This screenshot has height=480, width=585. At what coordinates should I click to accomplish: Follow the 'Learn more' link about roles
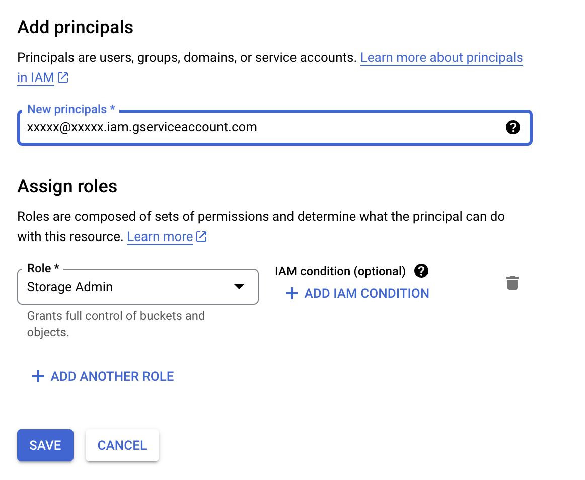click(x=160, y=236)
